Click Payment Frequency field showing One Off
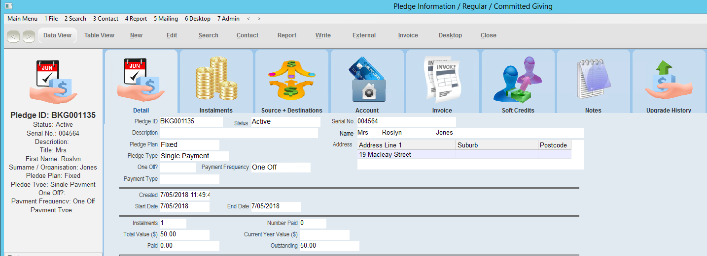 coord(281,168)
